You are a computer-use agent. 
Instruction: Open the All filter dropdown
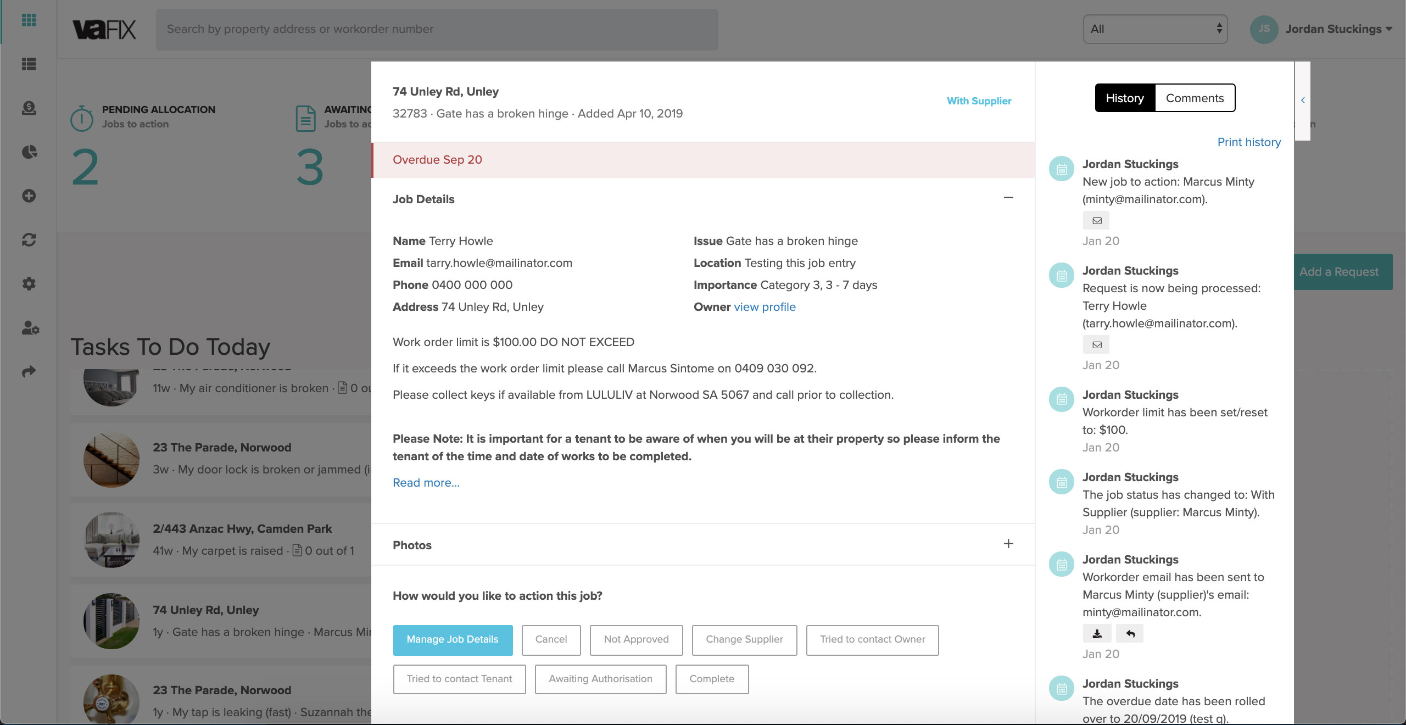click(x=1155, y=29)
